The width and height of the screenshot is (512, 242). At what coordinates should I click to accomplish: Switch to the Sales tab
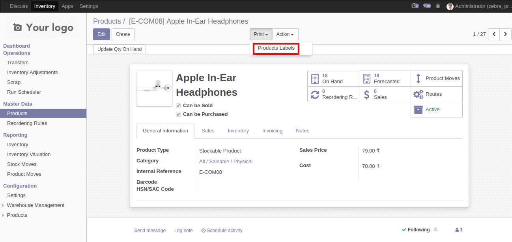click(208, 131)
